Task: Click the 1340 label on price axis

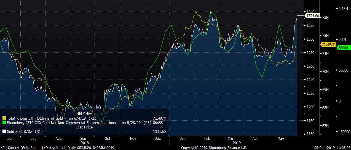Action: [x=310, y=12]
